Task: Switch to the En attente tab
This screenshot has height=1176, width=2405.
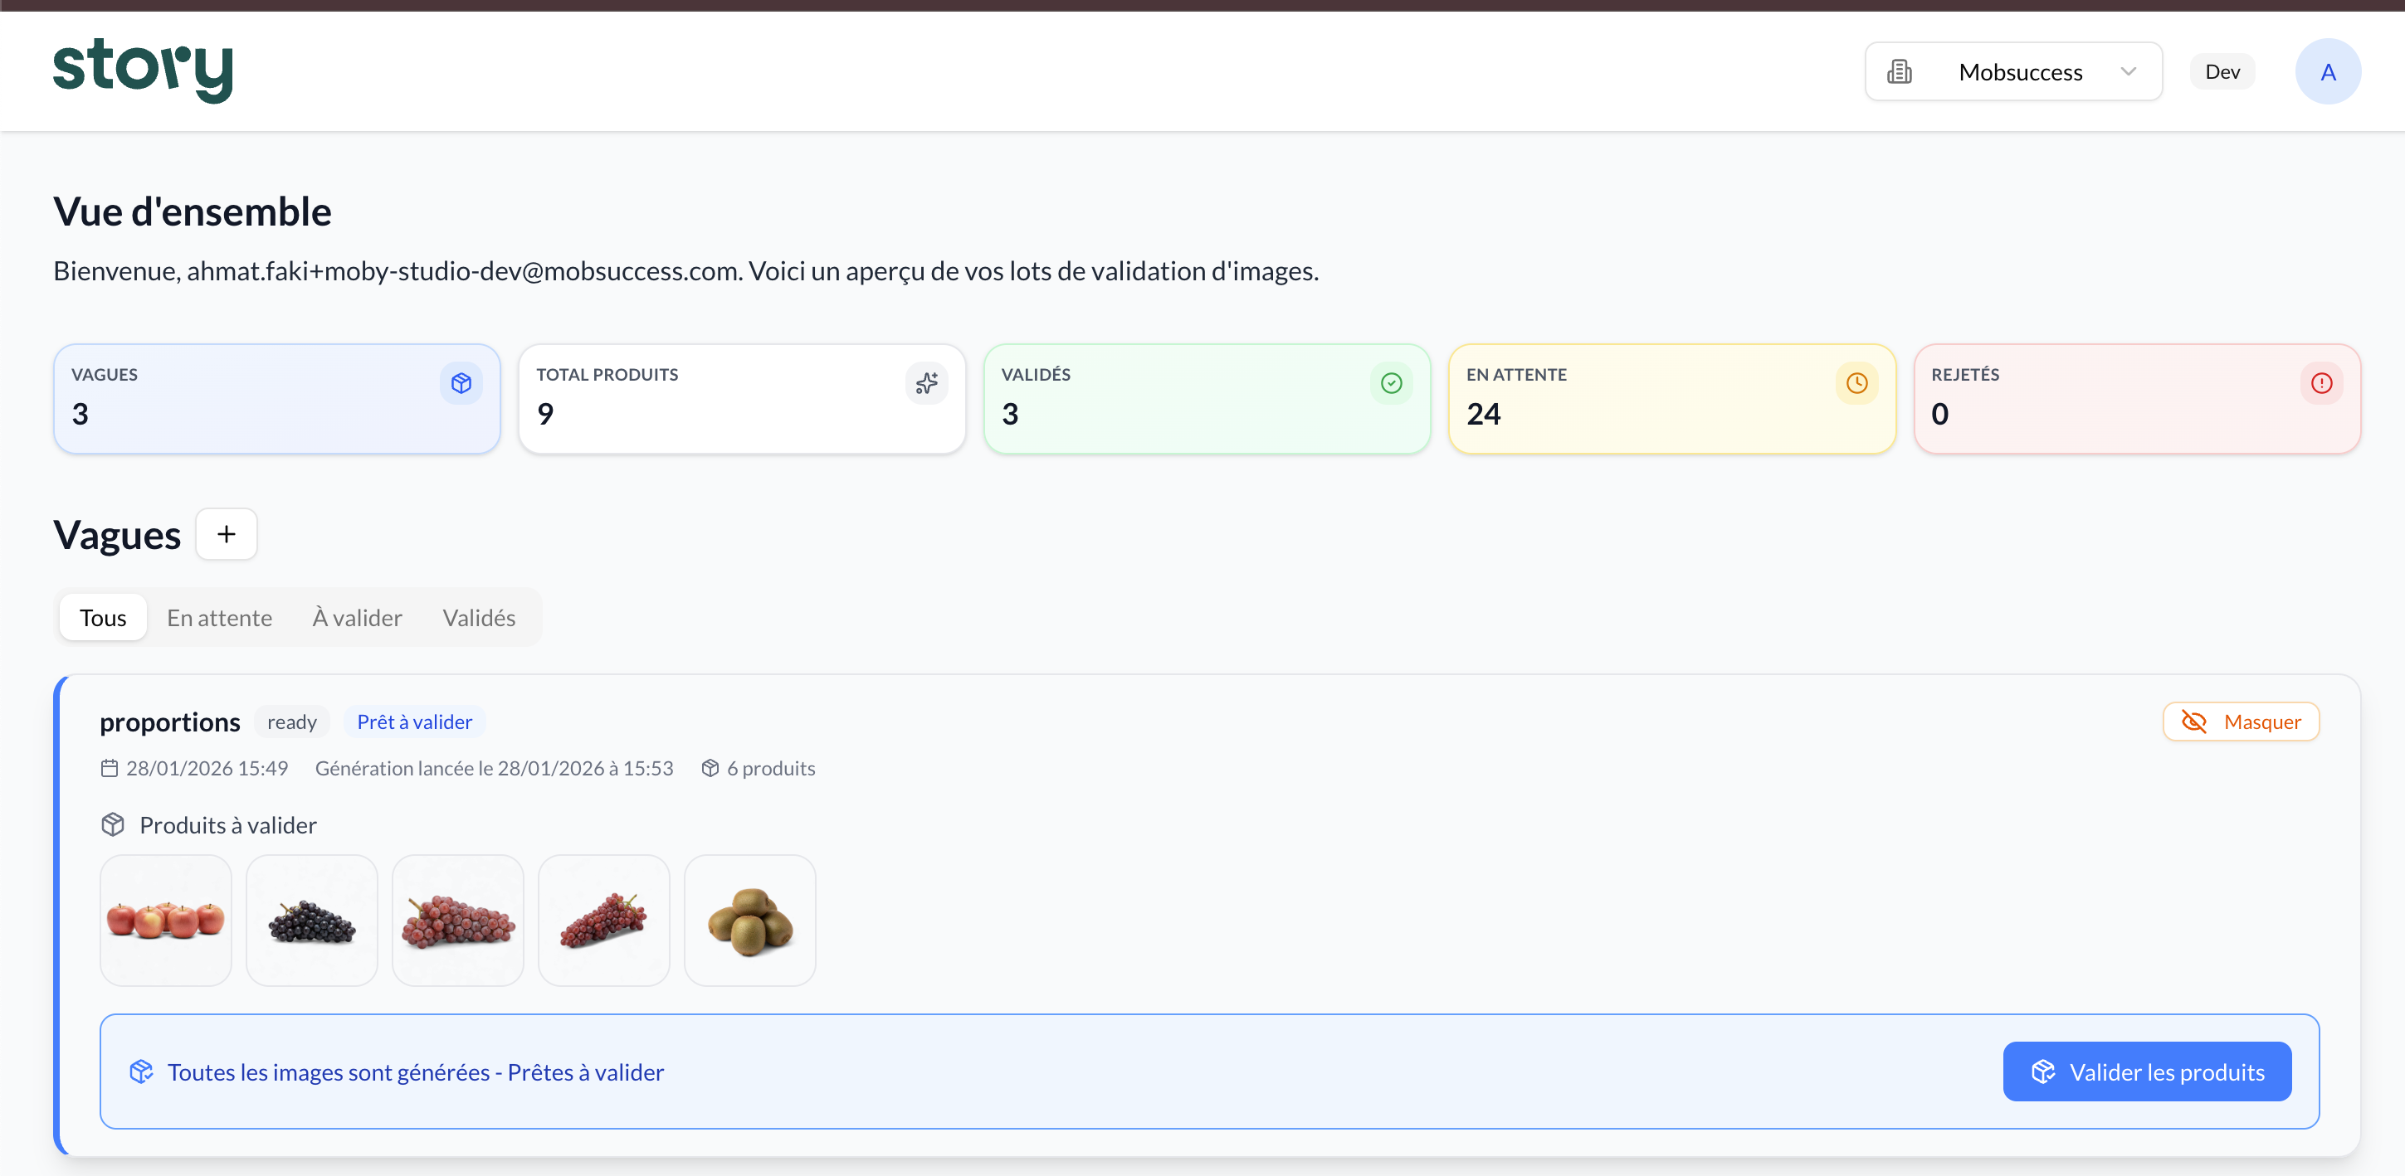Action: tap(219, 617)
